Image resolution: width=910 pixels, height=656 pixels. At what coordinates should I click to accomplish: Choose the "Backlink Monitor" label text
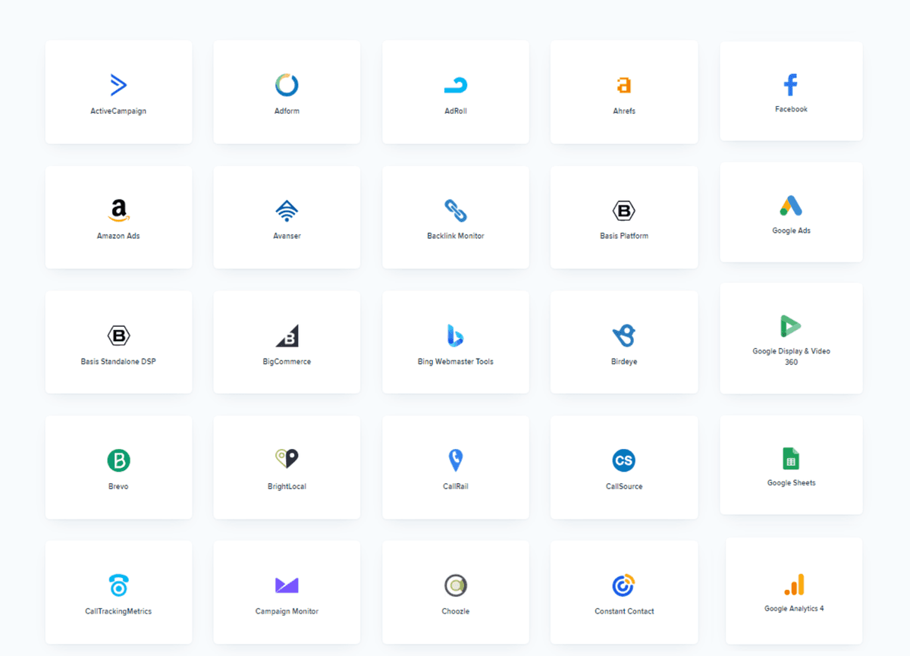click(456, 236)
